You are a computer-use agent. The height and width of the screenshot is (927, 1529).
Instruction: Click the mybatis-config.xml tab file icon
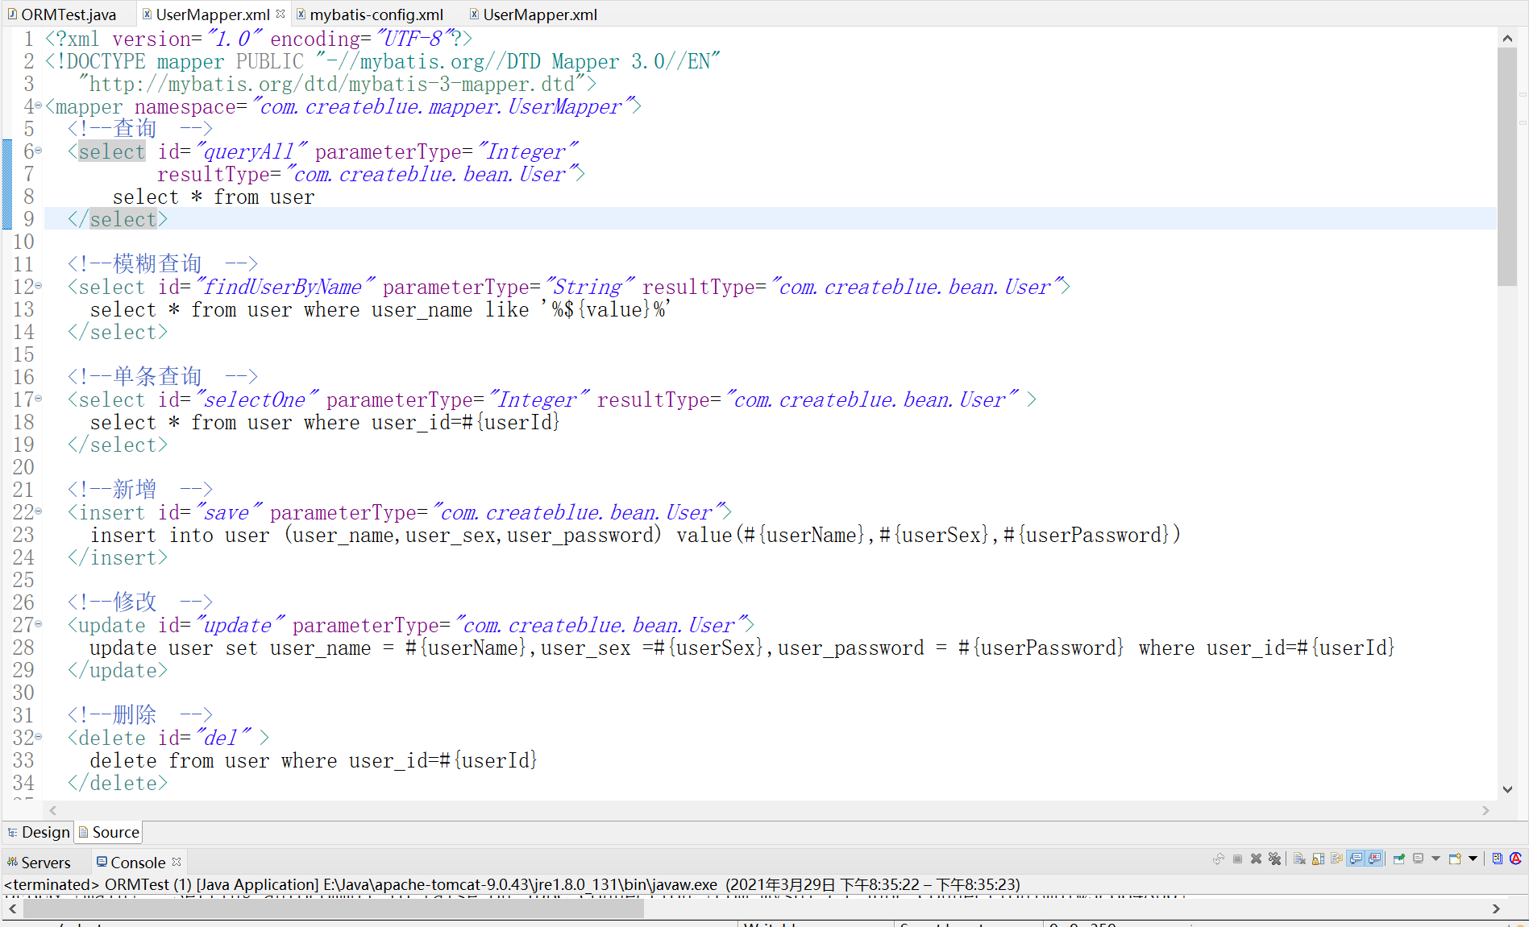click(x=301, y=14)
